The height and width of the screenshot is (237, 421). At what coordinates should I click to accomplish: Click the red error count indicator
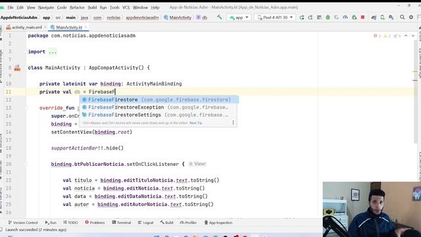click(377, 36)
